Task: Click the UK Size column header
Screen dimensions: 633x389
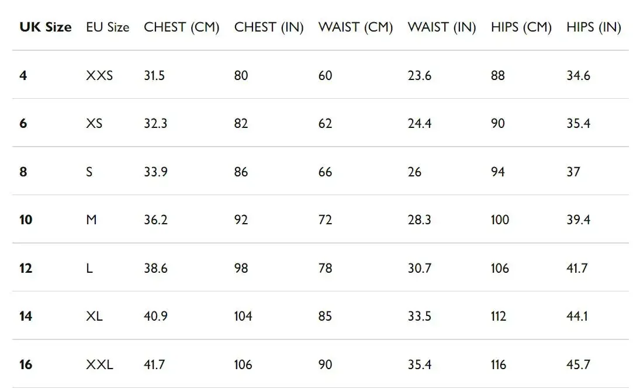Action: click(x=46, y=27)
